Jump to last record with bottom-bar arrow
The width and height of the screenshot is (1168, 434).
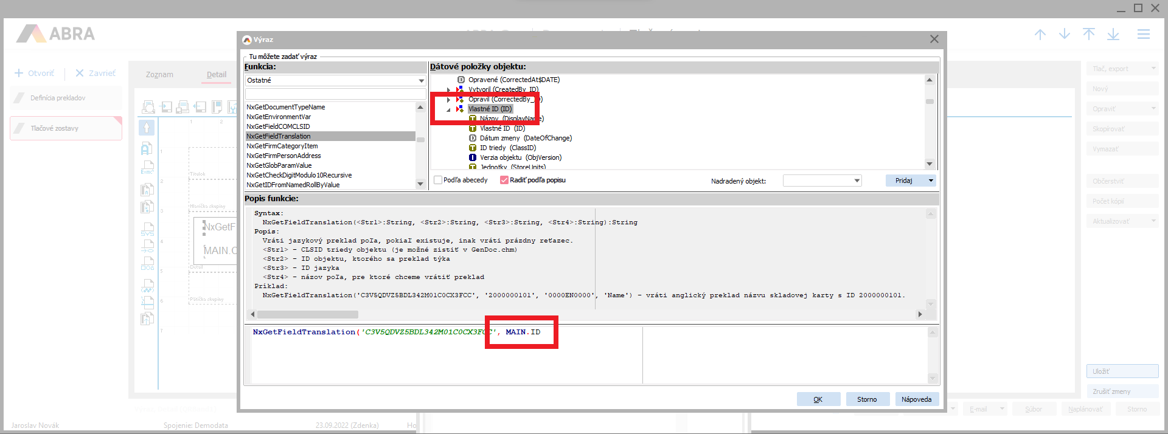(1113, 35)
